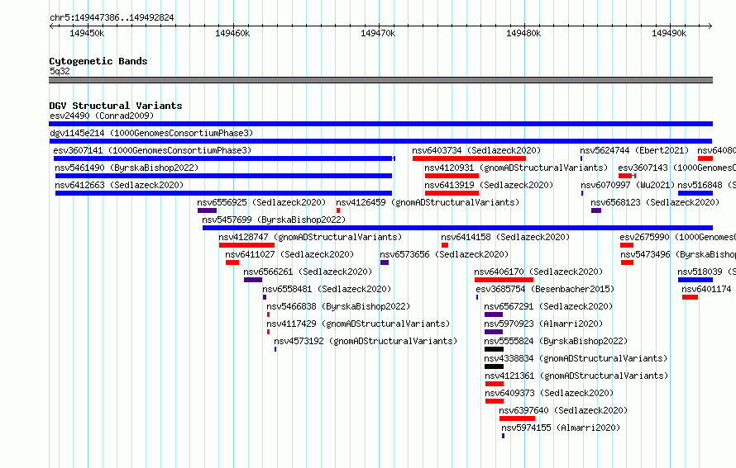The image size is (736, 468).
Task: Open nsv6568123 (Sedlazeck2020) label
Action: [655, 202]
